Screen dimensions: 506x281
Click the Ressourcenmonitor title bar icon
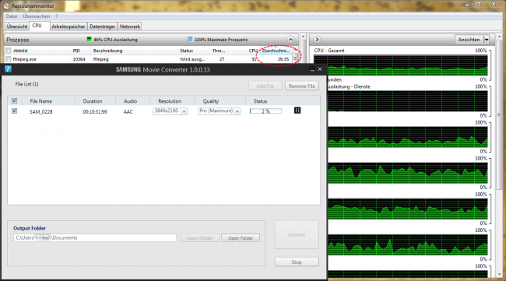[x=6, y=5]
